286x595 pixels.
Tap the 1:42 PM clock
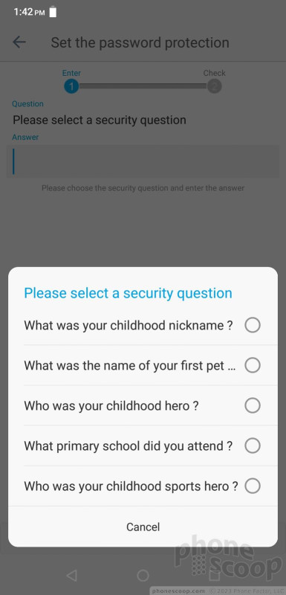[29, 12]
